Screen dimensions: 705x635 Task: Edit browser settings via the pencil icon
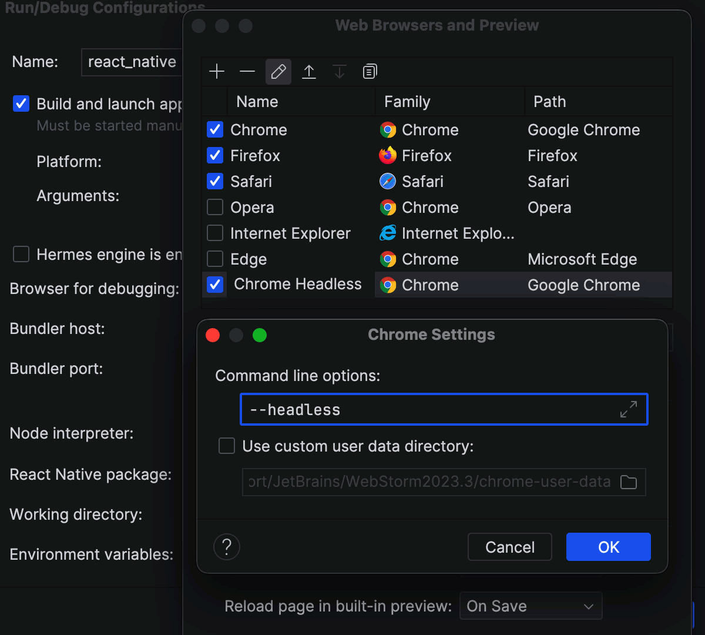[278, 71]
